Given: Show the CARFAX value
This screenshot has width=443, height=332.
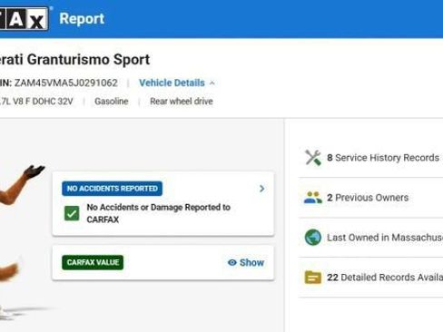Looking at the screenshot, I should point(246,262).
